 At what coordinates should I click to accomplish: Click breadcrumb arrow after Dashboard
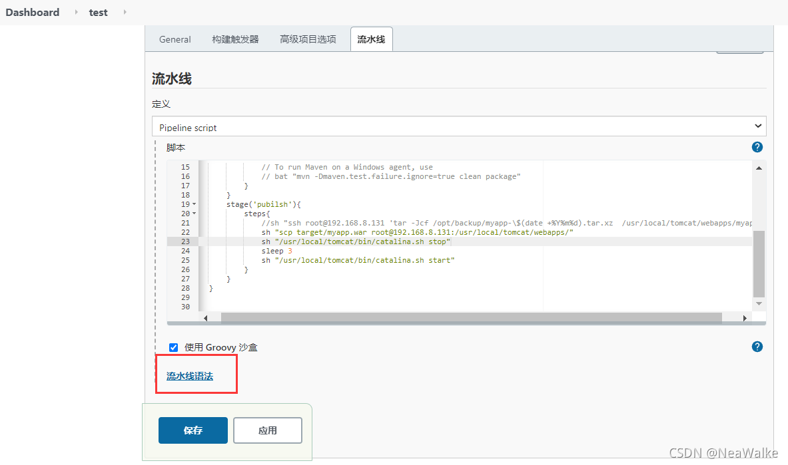(77, 12)
